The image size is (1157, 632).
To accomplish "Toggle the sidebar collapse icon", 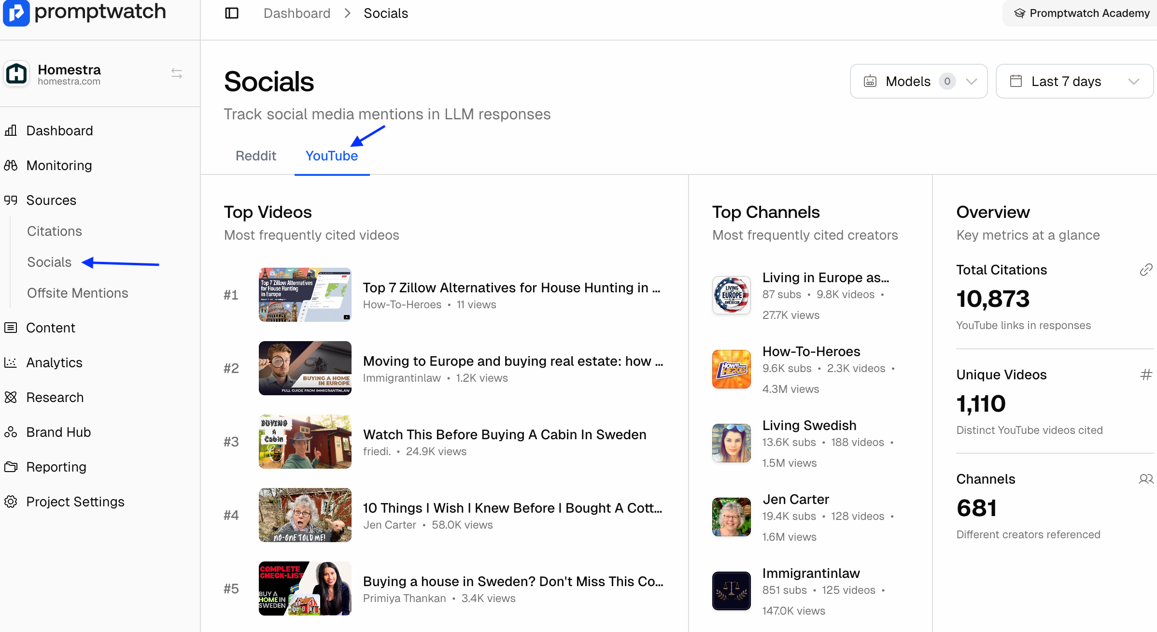I will pos(232,13).
